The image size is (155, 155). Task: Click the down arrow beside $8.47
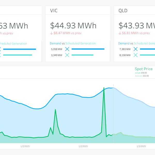51,33
